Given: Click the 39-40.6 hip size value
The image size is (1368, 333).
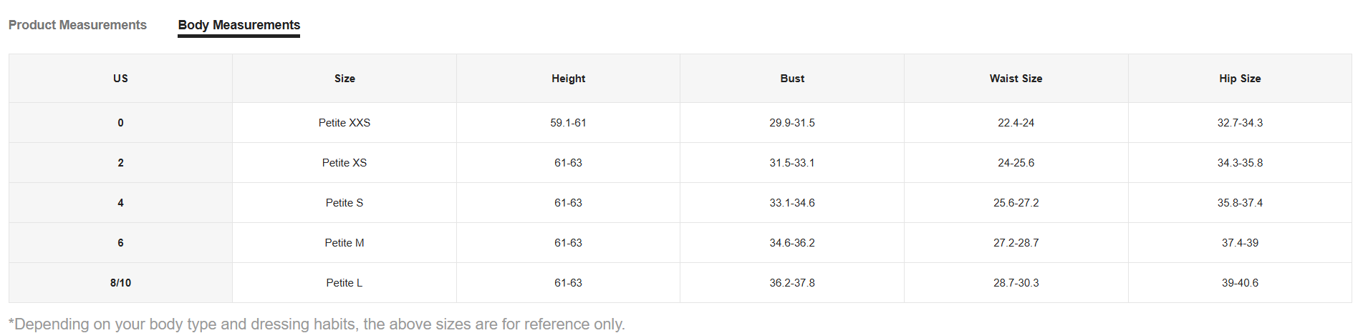Looking at the screenshot, I should coord(1240,283).
